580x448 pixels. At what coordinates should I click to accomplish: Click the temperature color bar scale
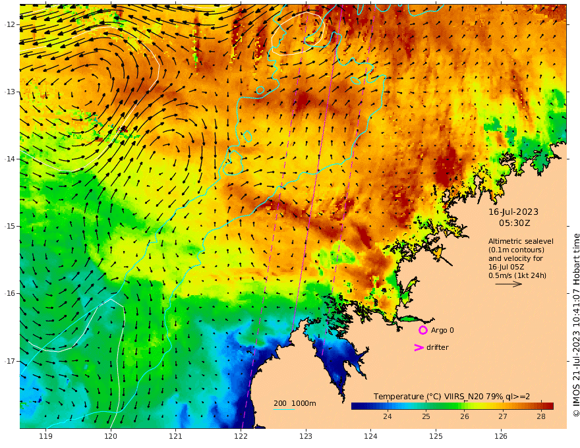pyautogui.click(x=452, y=406)
